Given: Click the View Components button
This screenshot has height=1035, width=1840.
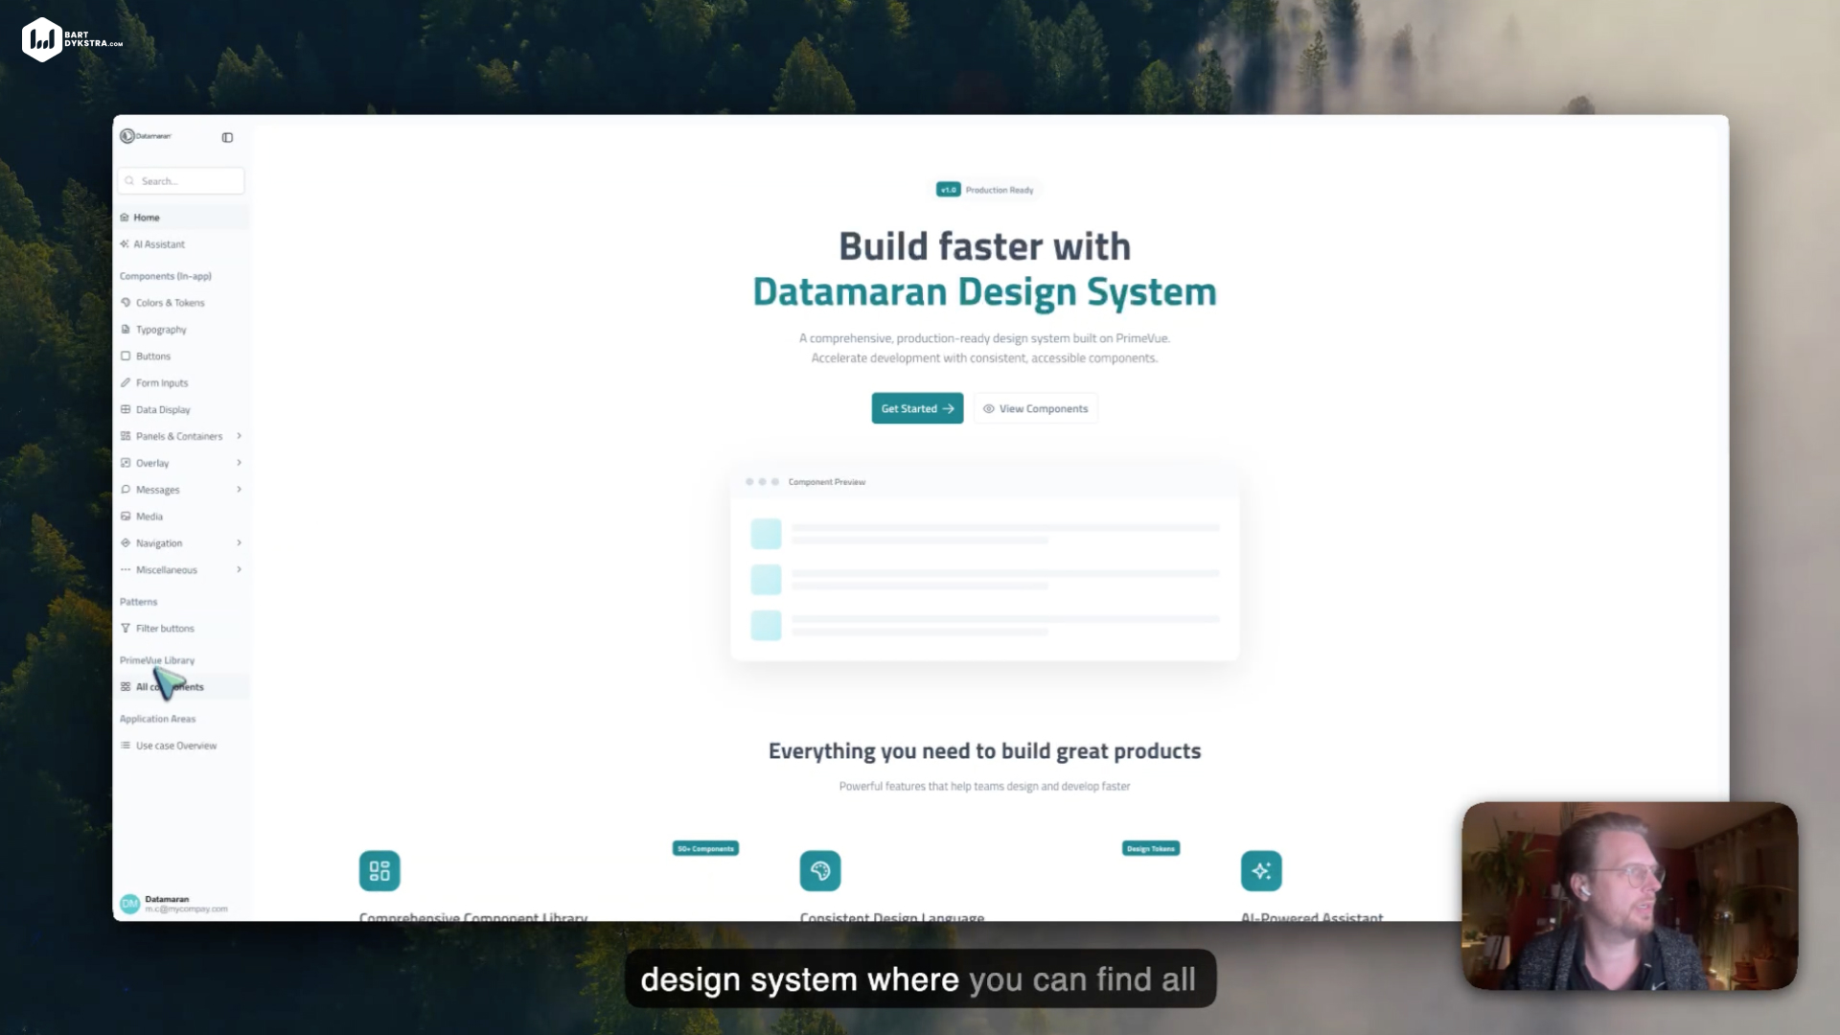Looking at the screenshot, I should tap(1035, 408).
